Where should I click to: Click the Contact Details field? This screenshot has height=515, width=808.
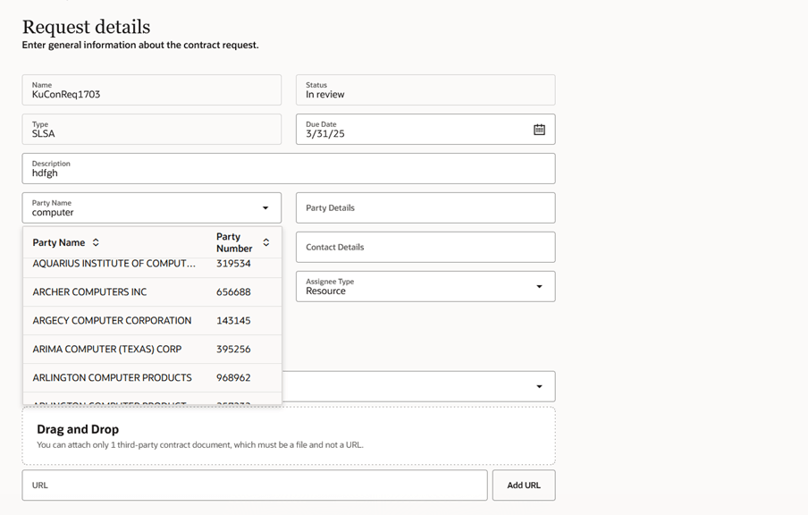pyautogui.click(x=425, y=248)
